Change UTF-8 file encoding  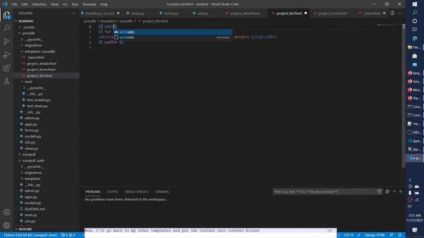[x=348, y=235]
